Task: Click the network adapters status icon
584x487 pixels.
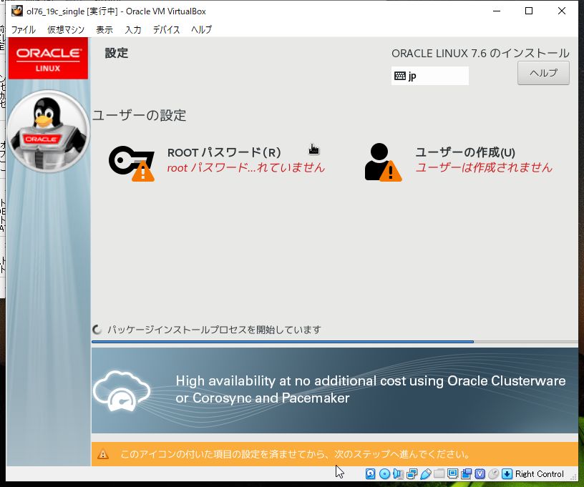Action: [x=412, y=473]
